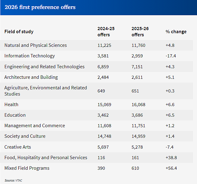The height and width of the screenshot is (184, 197).
Task: Select the '% change' column header
Action: (x=176, y=32)
